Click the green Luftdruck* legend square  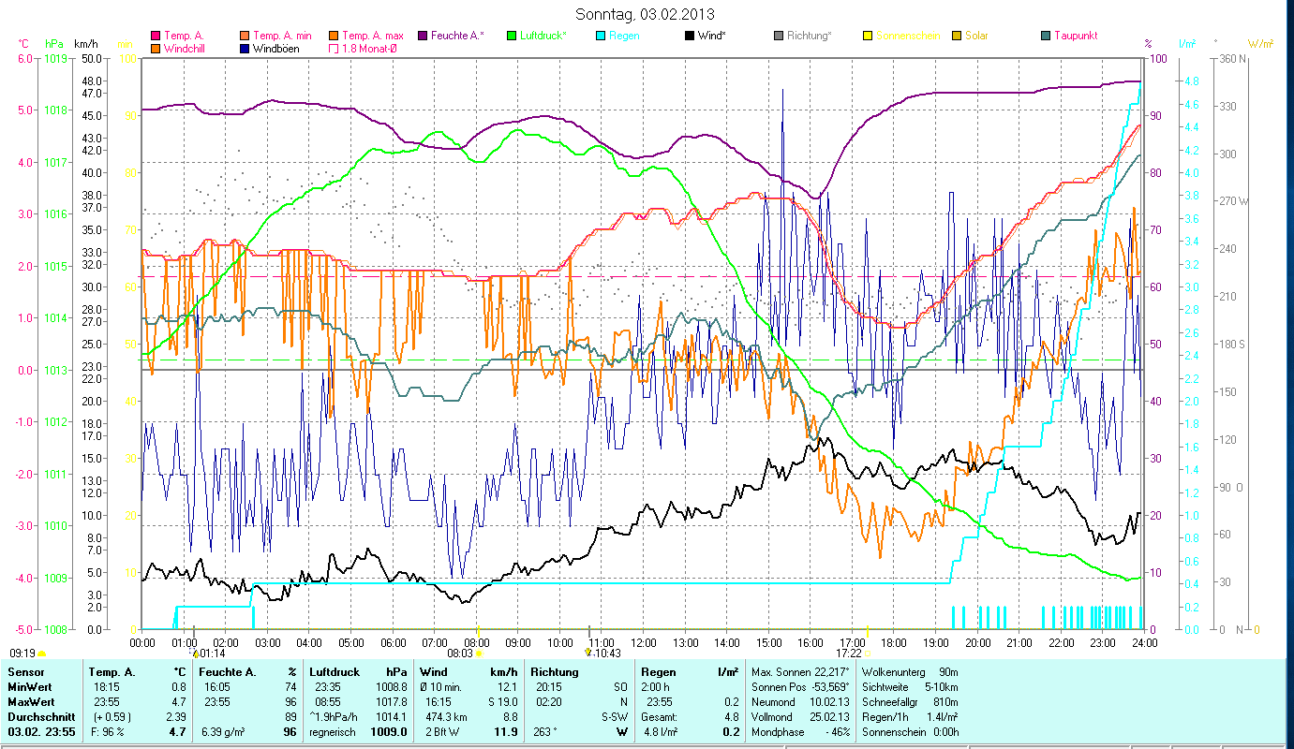(x=512, y=36)
